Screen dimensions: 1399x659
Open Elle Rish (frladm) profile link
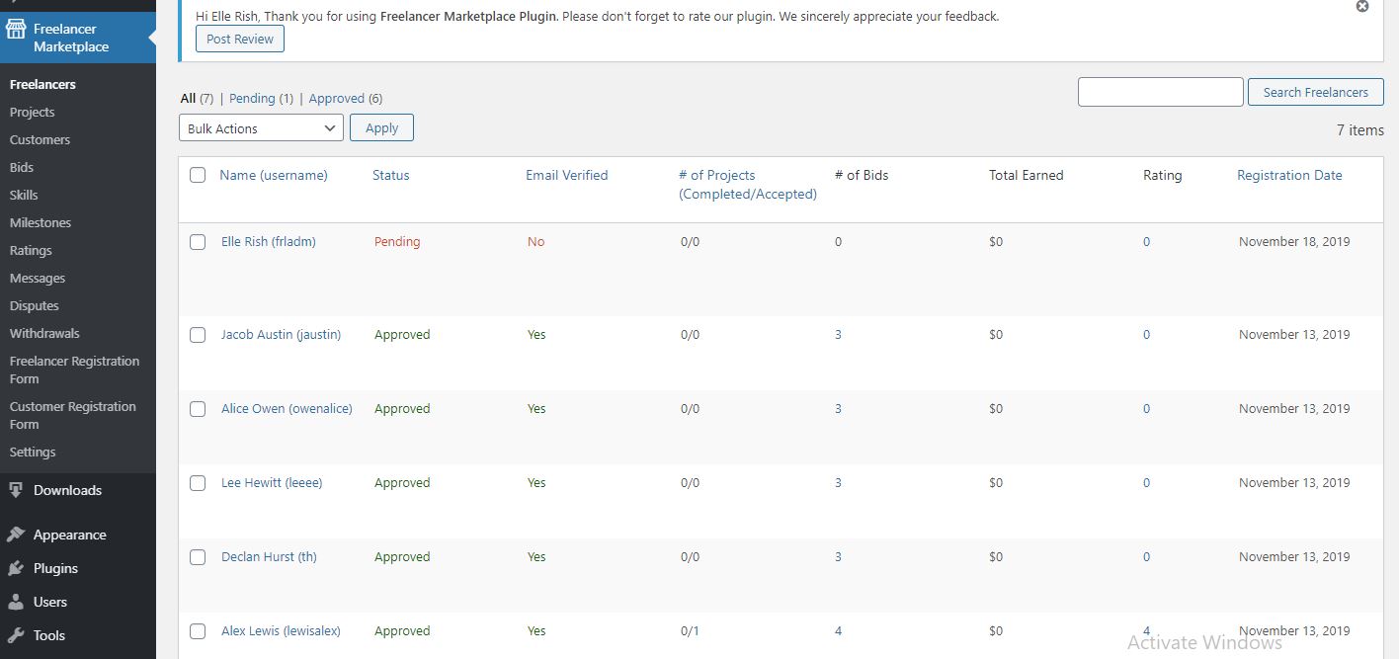pos(269,241)
